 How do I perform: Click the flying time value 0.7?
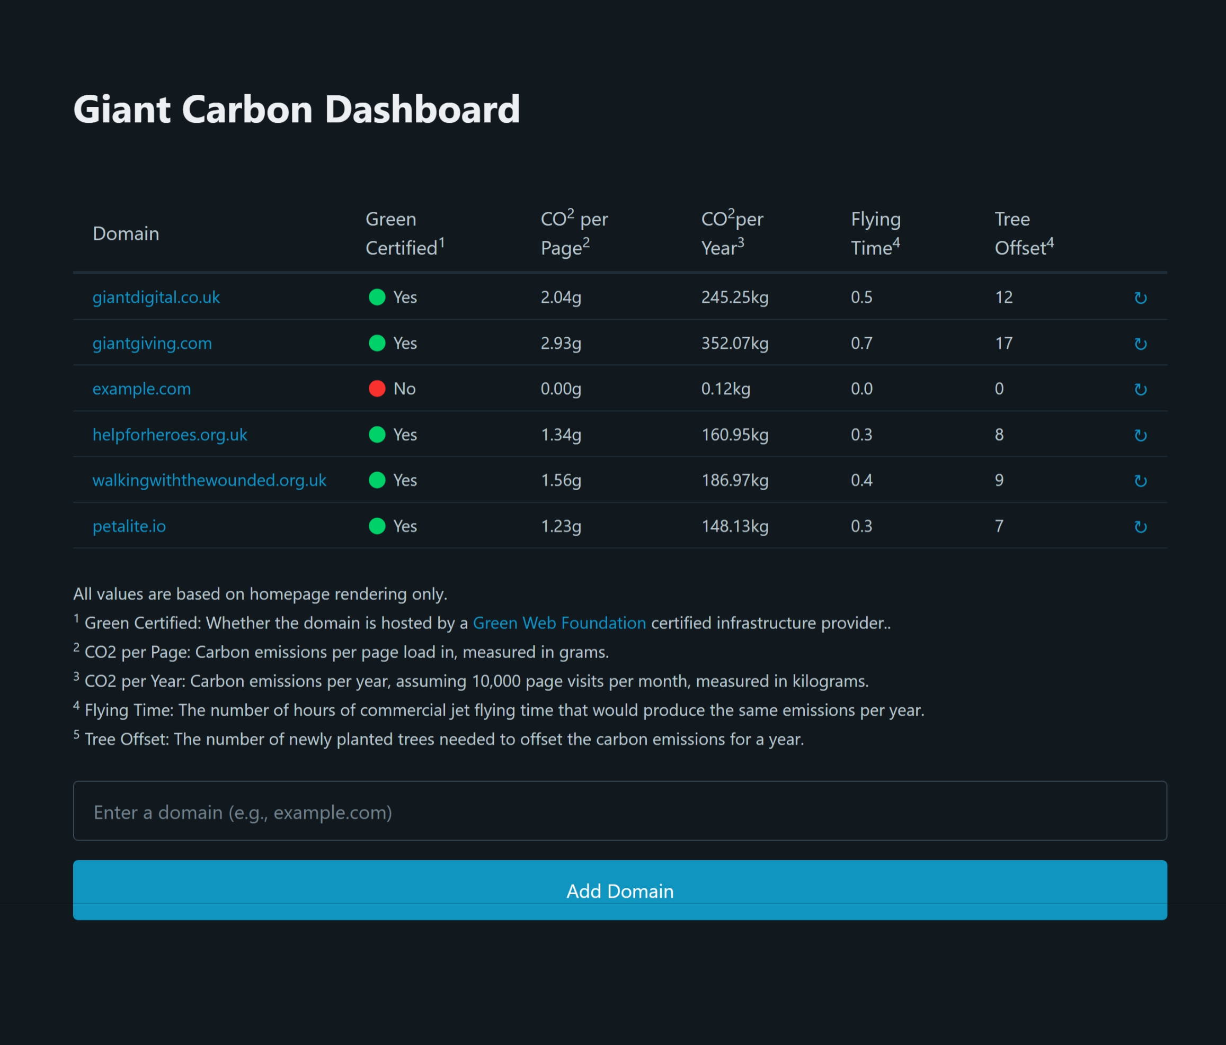click(x=861, y=344)
